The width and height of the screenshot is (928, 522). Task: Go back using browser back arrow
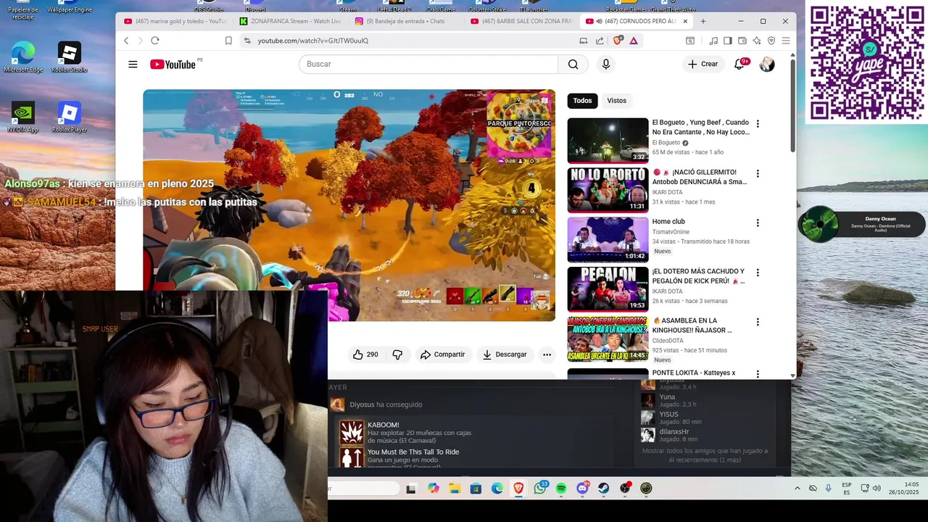click(126, 41)
